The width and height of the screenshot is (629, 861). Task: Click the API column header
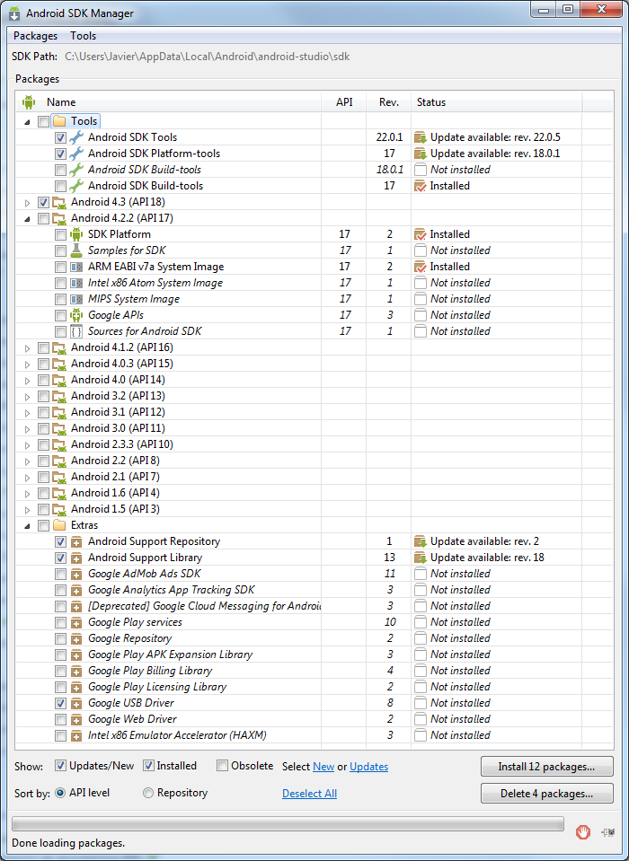(344, 102)
